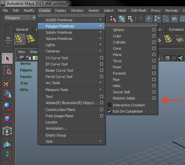The width and height of the screenshot is (185, 165).
Task: Click the shelf menu arrow button
Action: coord(8,44)
